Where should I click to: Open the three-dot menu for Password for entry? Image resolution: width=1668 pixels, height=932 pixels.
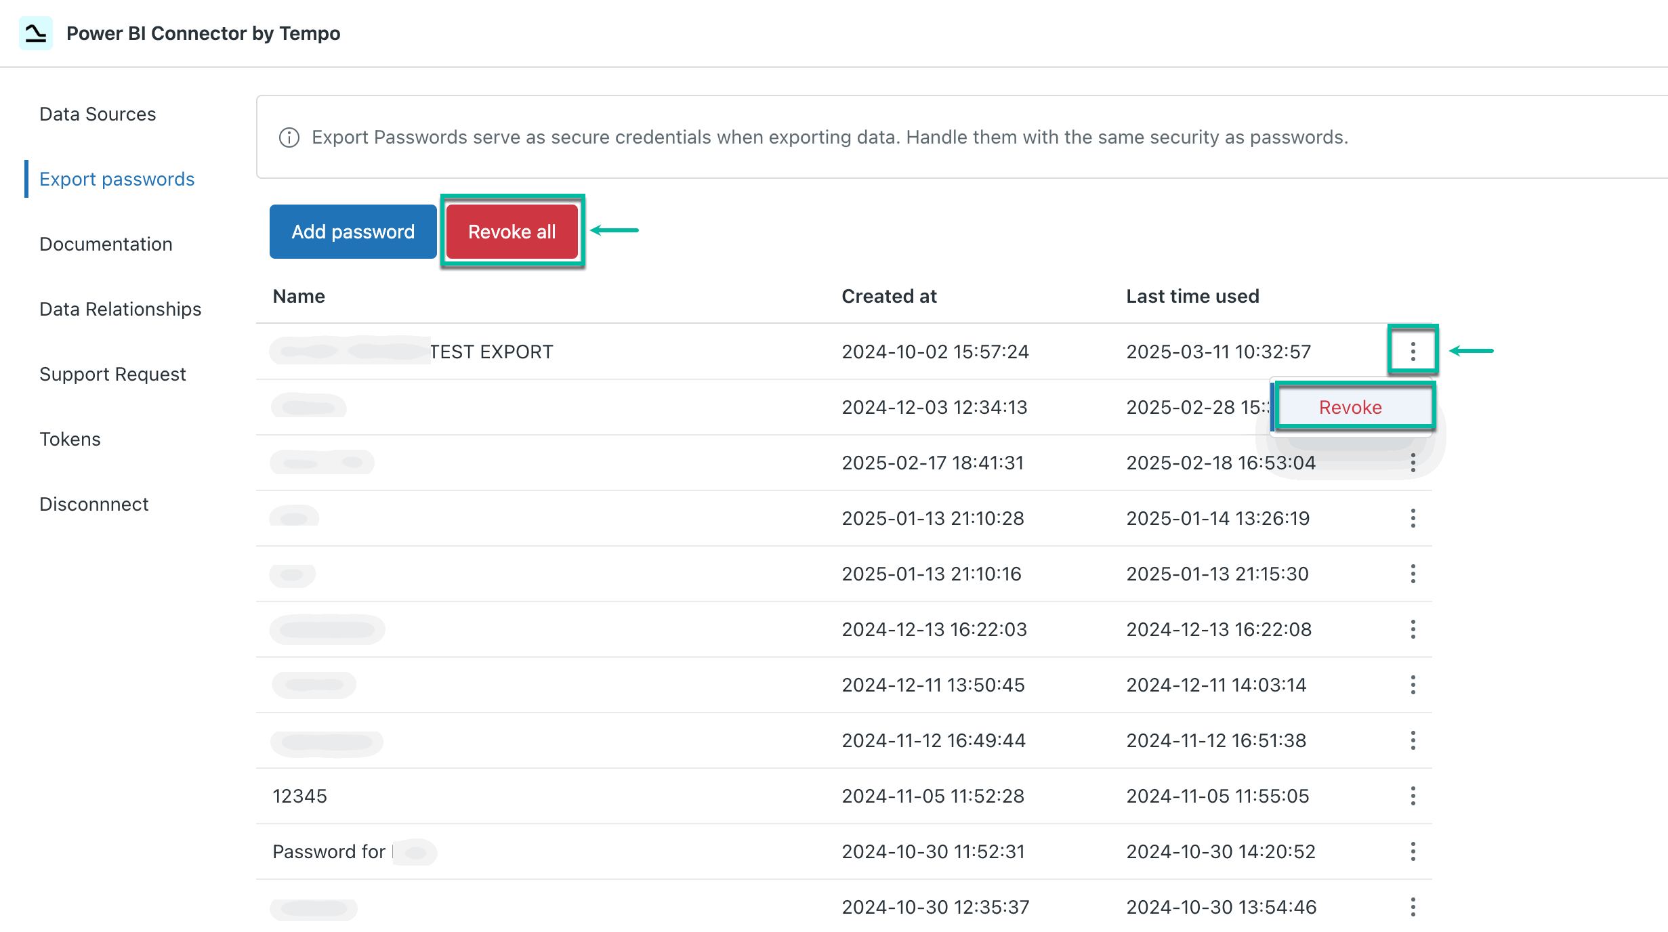[x=1413, y=851]
